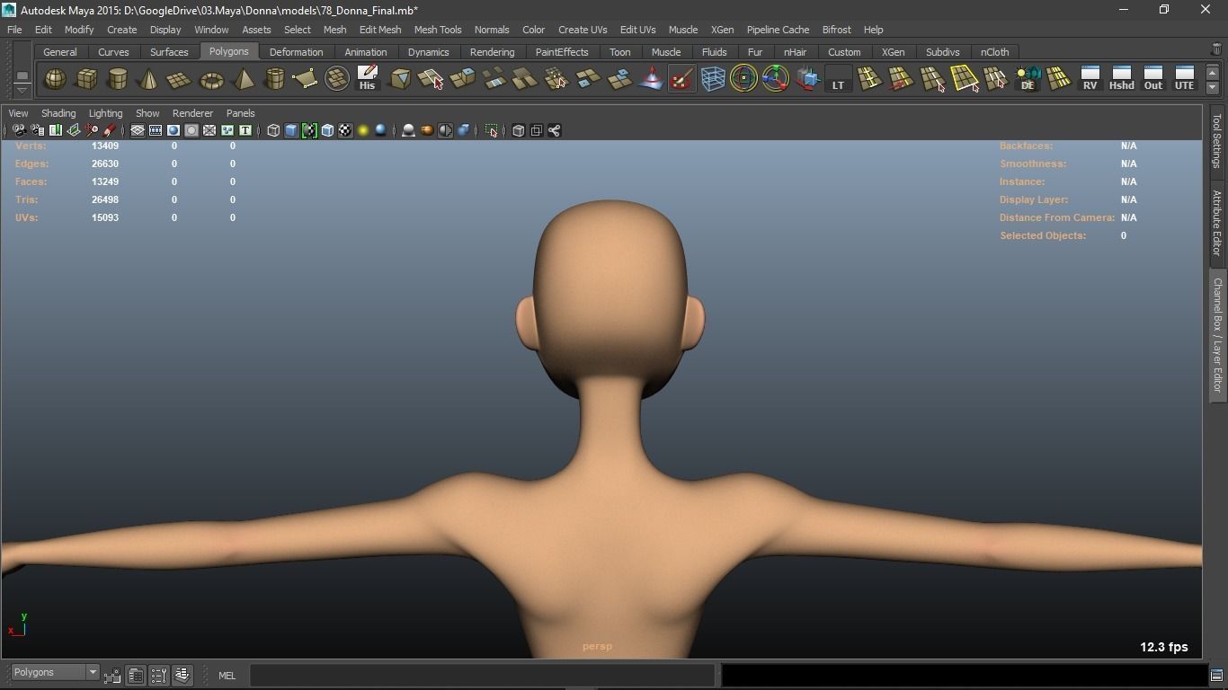Open the Edit Mesh menu

click(380, 30)
